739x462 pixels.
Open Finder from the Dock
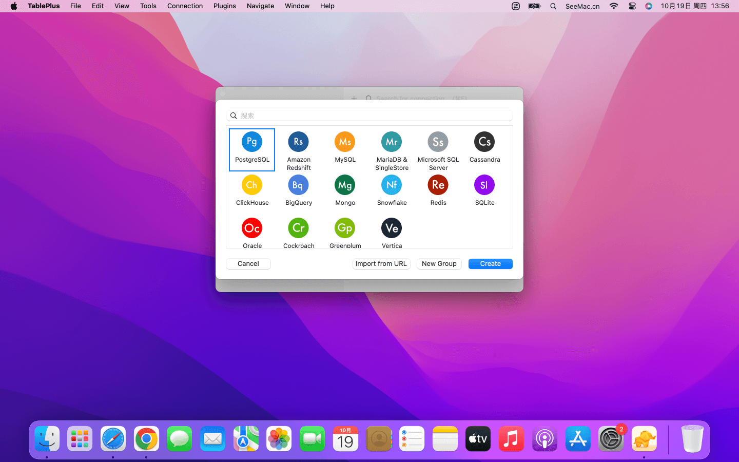[47, 439]
